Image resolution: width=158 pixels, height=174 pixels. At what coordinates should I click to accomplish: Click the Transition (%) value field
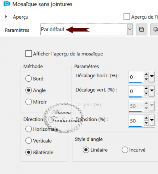point(136,121)
